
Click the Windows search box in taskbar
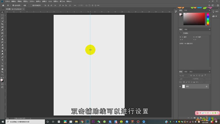[x=25, y=122]
